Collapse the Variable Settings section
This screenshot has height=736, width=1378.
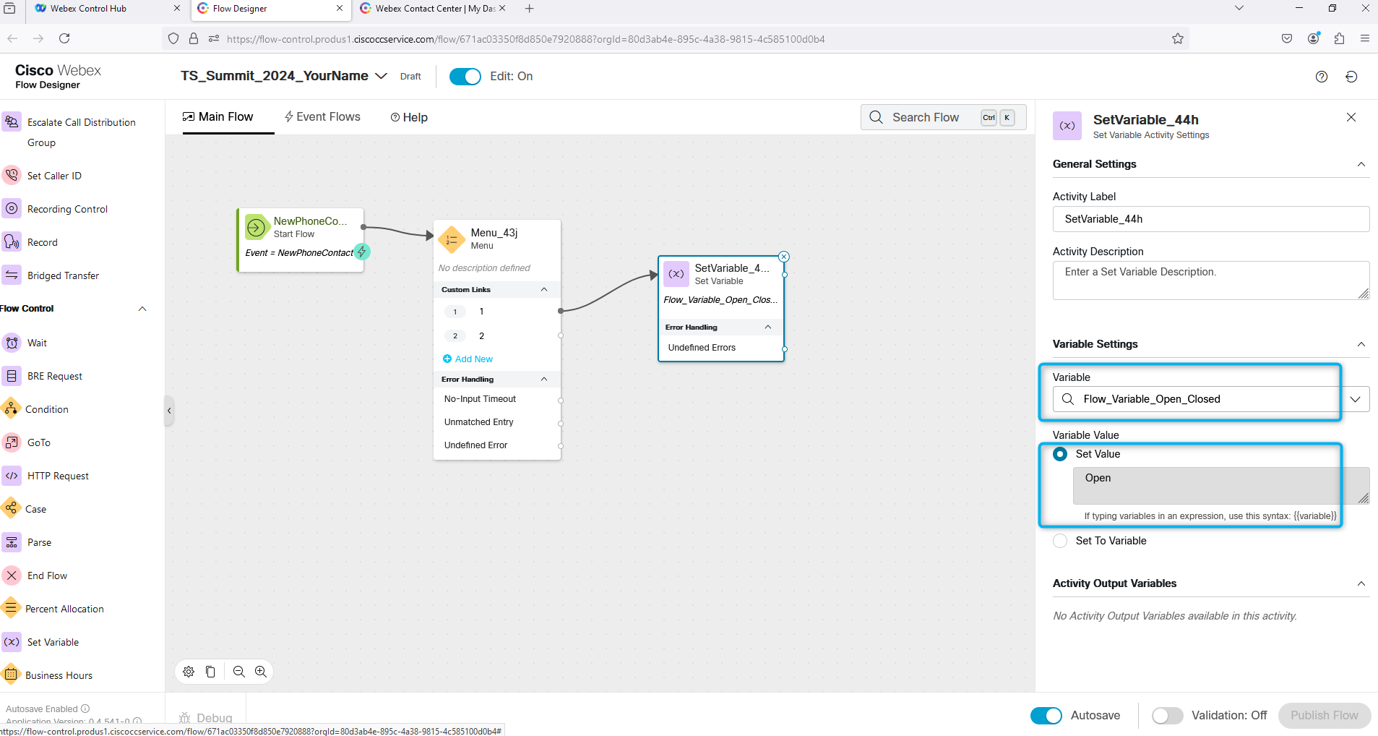[x=1361, y=344]
